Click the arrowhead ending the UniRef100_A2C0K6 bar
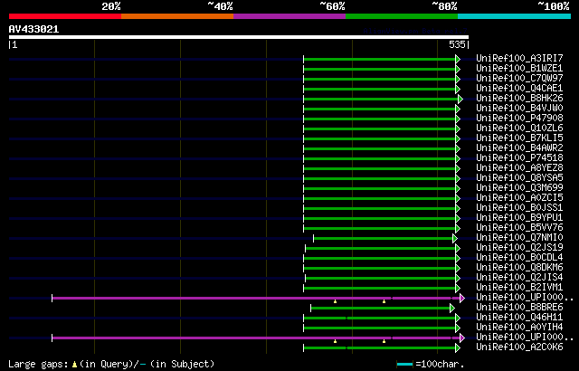Viewport: 579px width, 371px height. click(458, 348)
